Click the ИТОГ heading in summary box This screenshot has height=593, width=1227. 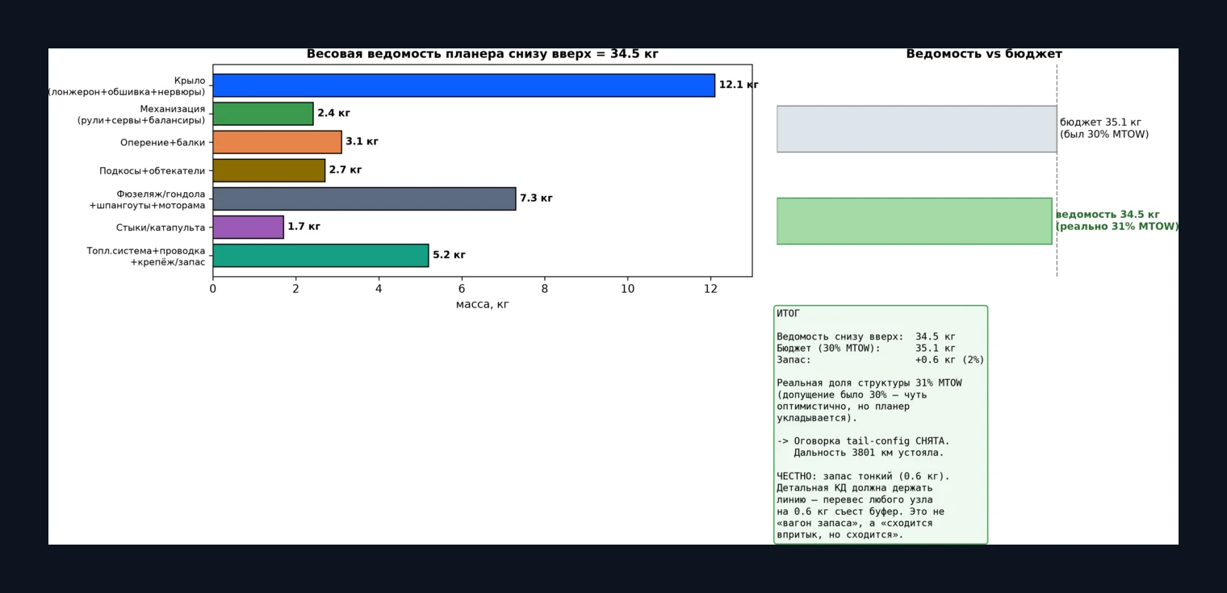click(789, 313)
